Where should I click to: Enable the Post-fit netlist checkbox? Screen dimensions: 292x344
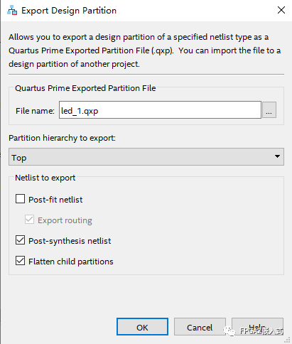[20, 199]
